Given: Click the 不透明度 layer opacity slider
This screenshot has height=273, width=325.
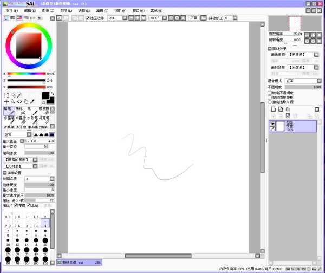Looking at the screenshot, I should (x=302, y=87).
